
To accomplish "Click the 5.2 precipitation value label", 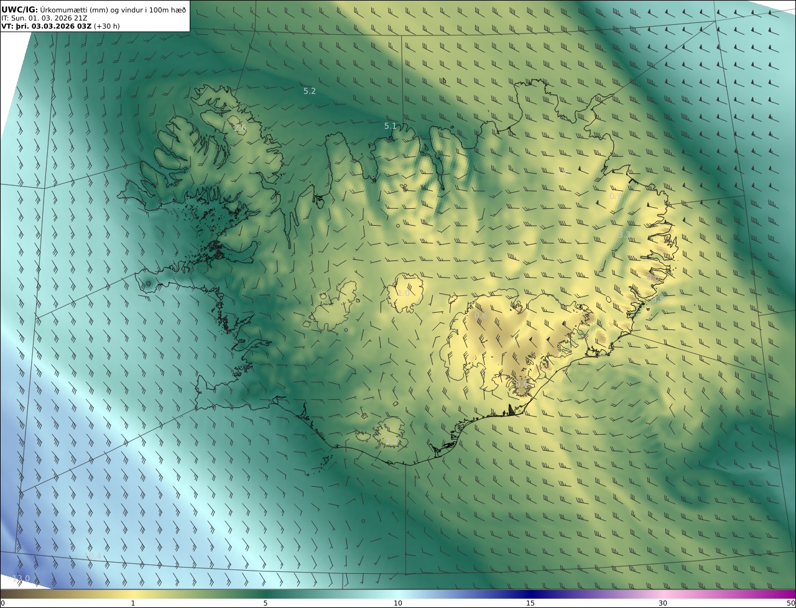I will [310, 91].
